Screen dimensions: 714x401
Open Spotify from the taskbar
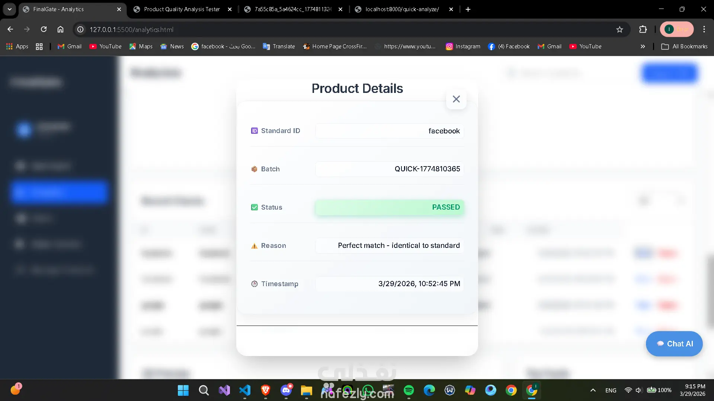point(409,390)
